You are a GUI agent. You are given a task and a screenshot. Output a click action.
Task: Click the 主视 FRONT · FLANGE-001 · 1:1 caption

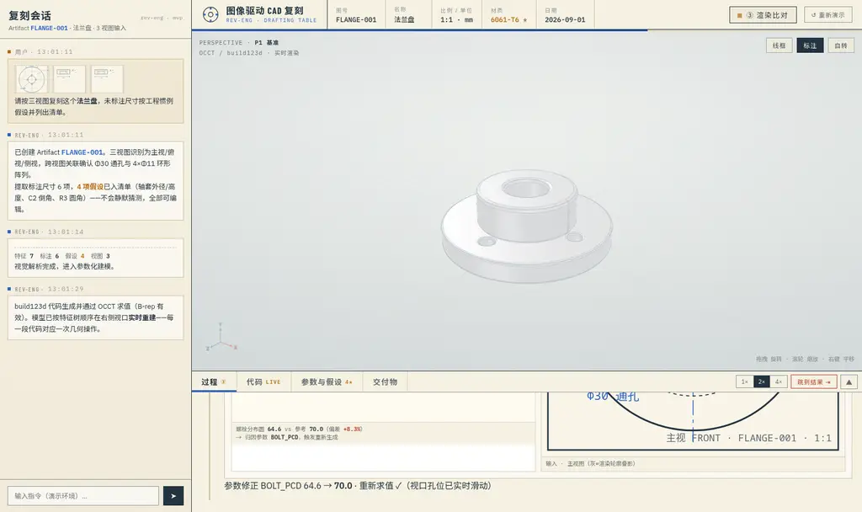click(748, 438)
